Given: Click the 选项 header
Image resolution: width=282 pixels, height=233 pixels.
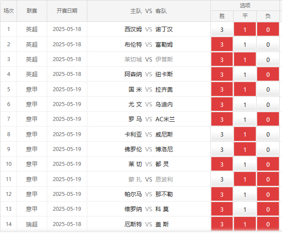Looking at the screenshot, I should click(x=245, y=5).
